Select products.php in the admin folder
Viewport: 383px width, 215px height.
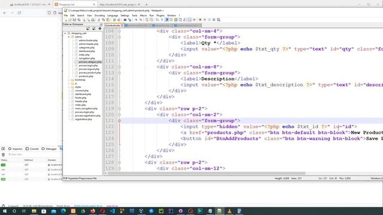point(86,76)
